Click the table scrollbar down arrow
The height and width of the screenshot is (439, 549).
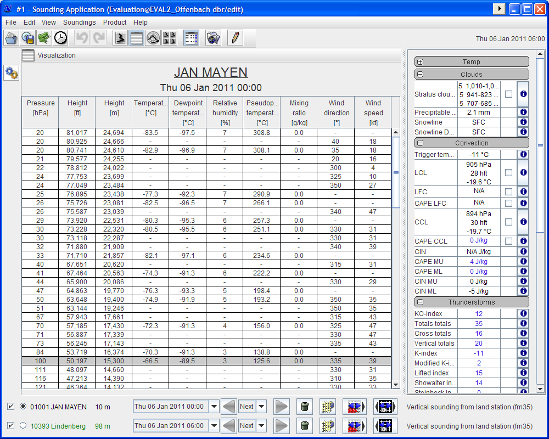(x=396, y=384)
